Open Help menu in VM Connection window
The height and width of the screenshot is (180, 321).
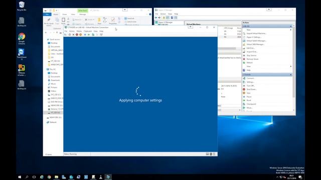tap(101, 31)
